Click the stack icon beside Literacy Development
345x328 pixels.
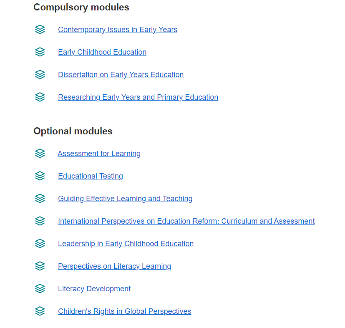(x=40, y=289)
